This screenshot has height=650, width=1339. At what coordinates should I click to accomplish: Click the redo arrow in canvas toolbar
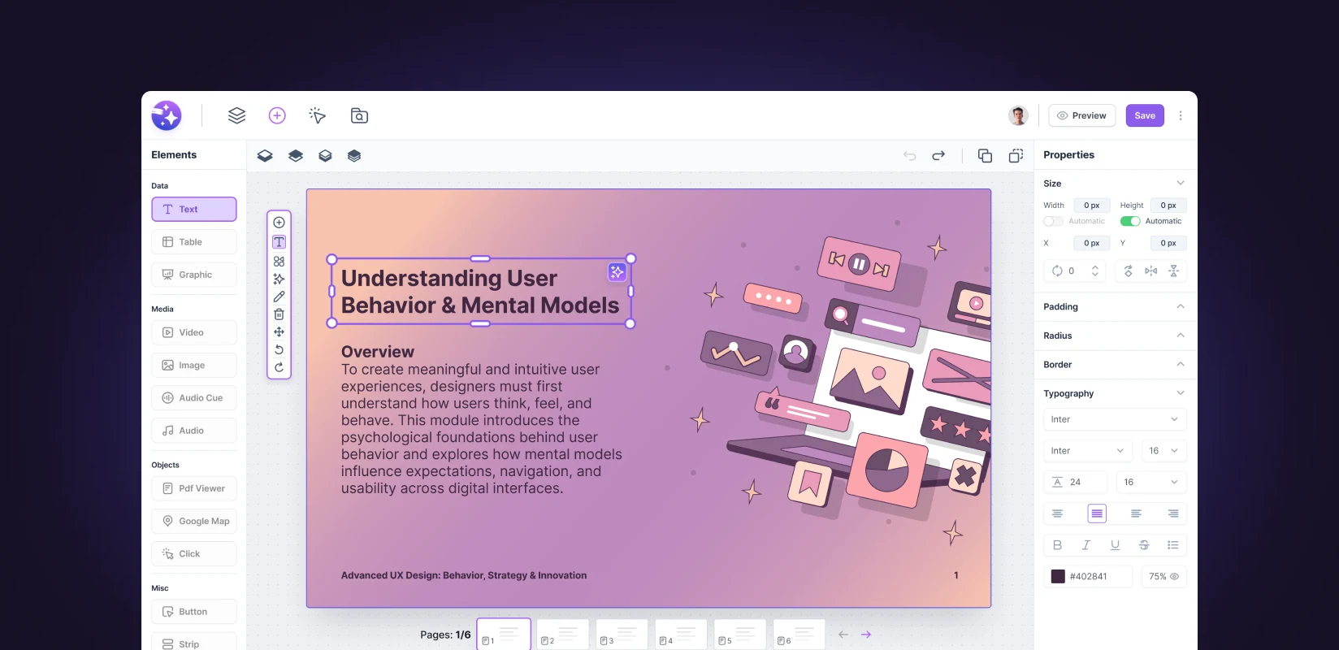(938, 155)
